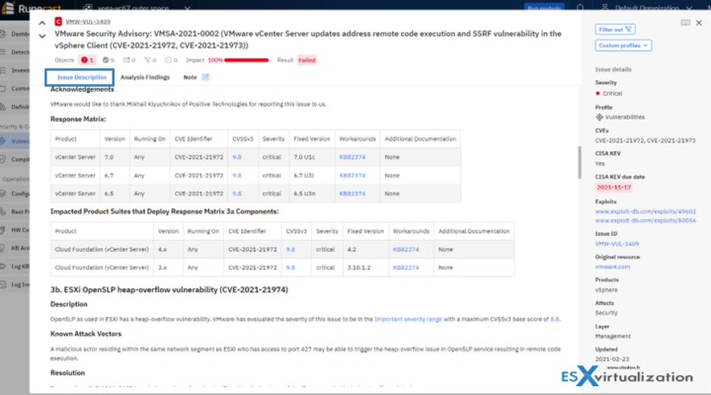Screen dimensions: 711x395
Task: Click the 3.10.1.2 fixed version cell
Action: [365, 268]
